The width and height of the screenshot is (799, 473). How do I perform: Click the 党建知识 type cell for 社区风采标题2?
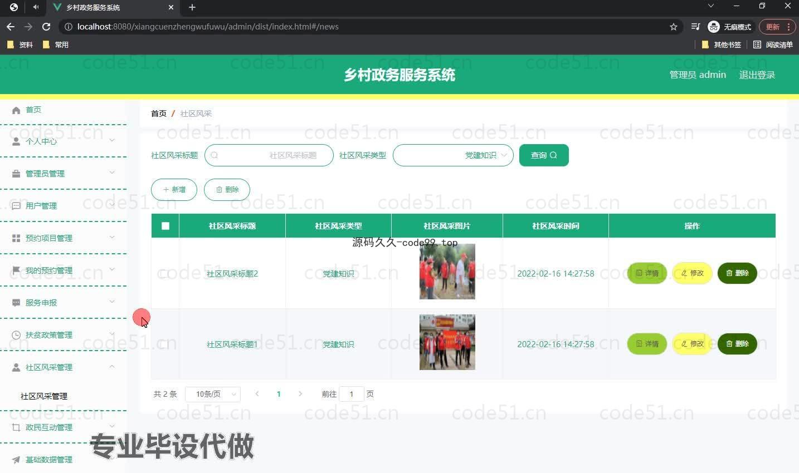click(338, 274)
